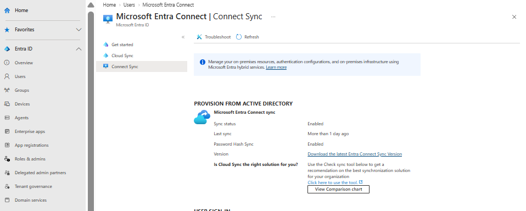The height and width of the screenshot is (211, 526).
Task: Click the Users person icon in sidebar
Action: pyautogui.click(x=7, y=76)
